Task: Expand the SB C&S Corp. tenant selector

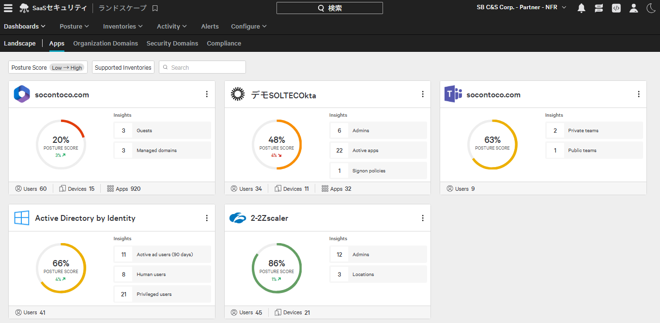Action: click(x=522, y=7)
